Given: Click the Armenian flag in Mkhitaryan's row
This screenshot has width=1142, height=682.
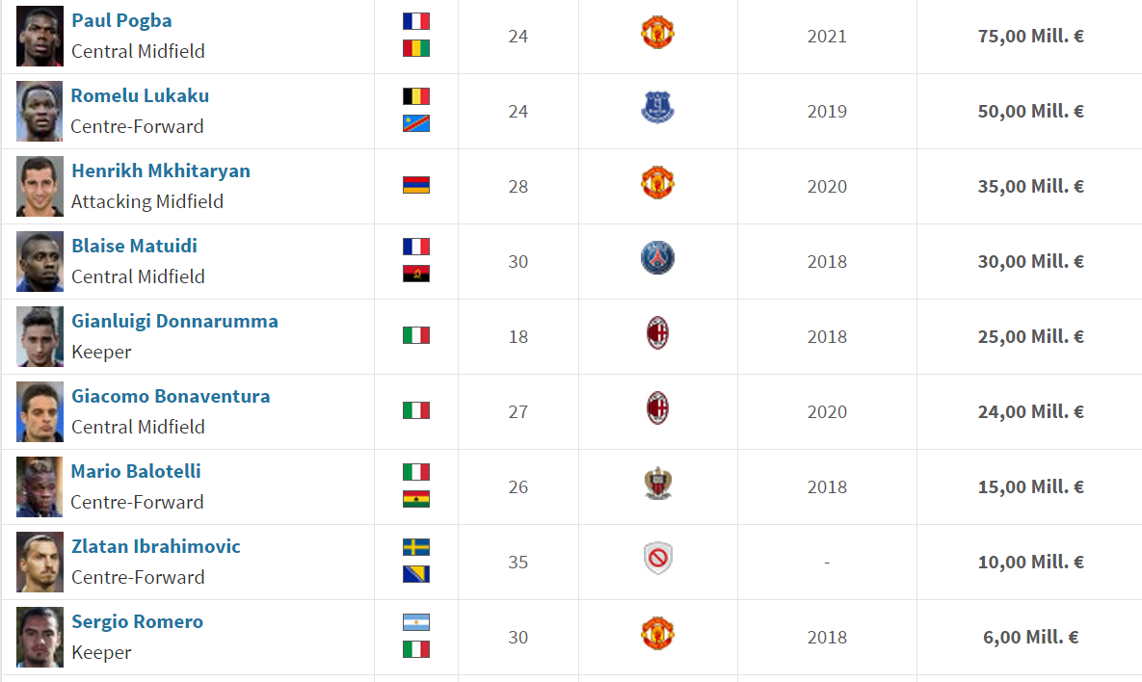Looking at the screenshot, I should 416,185.
